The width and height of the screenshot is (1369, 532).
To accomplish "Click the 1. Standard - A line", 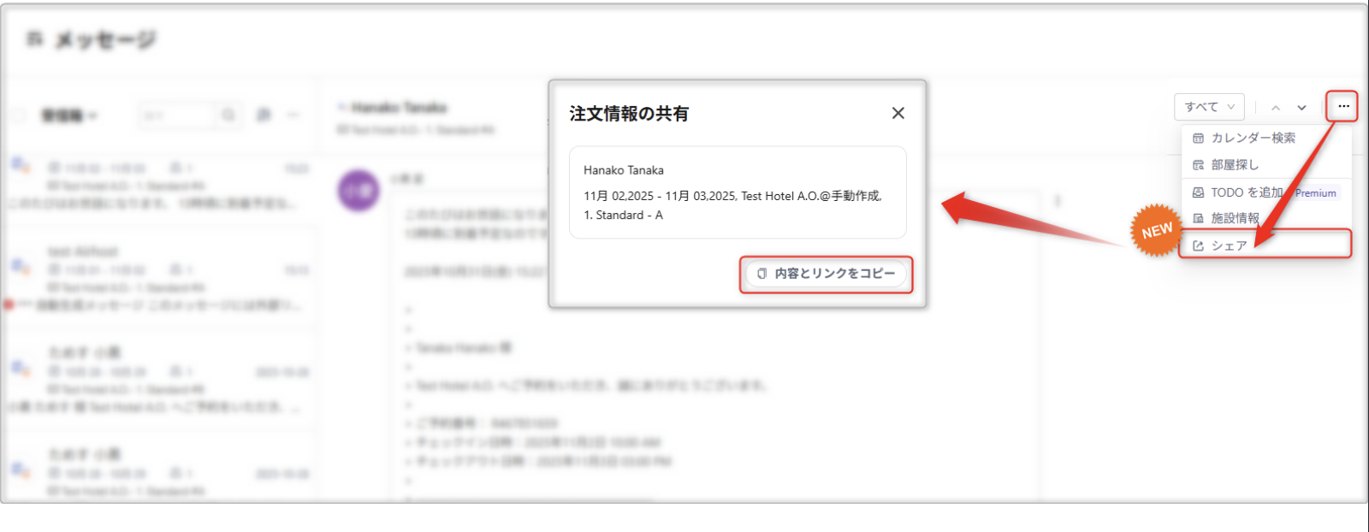I will pyautogui.click(x=623, y=216).
